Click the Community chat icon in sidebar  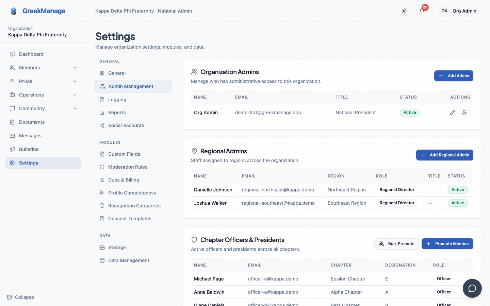12,108
